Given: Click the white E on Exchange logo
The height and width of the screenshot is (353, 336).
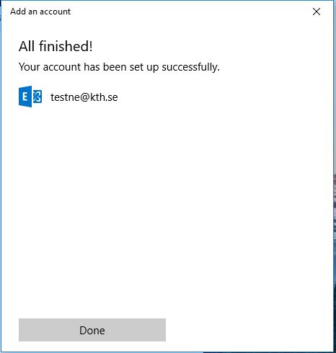Looking at the screenshot, I should point(25,97).
